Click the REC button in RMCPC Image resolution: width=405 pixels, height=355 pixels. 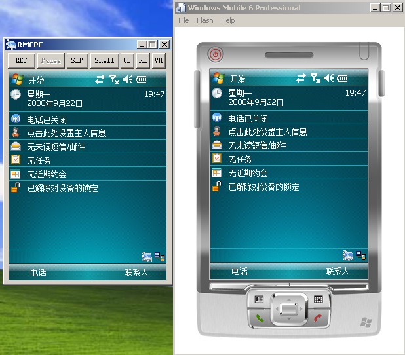tap(21, 61)
